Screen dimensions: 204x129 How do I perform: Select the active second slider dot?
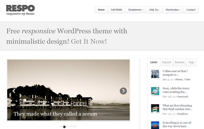pyautogui.click(x=64, y=127)
